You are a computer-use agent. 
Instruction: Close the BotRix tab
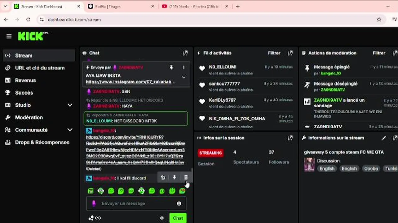pyautogui.click(x=153, y=6)
